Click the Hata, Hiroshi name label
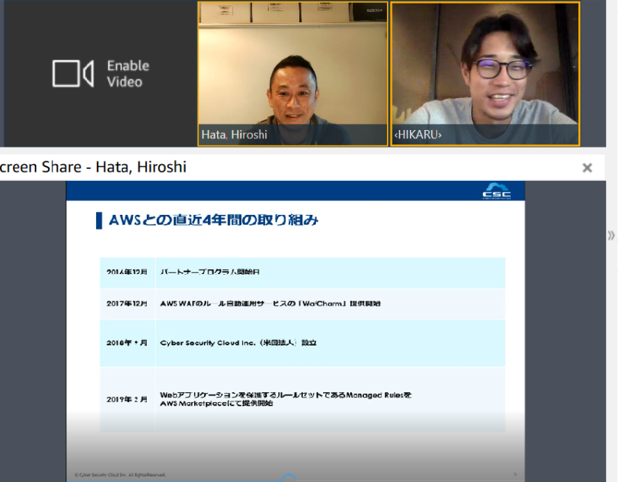The image size is (618, 482). [x=234, y=135]
